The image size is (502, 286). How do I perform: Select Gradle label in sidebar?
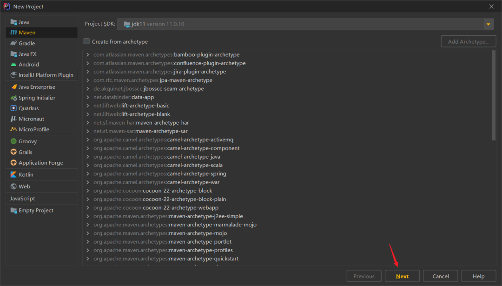click(26, 43)
